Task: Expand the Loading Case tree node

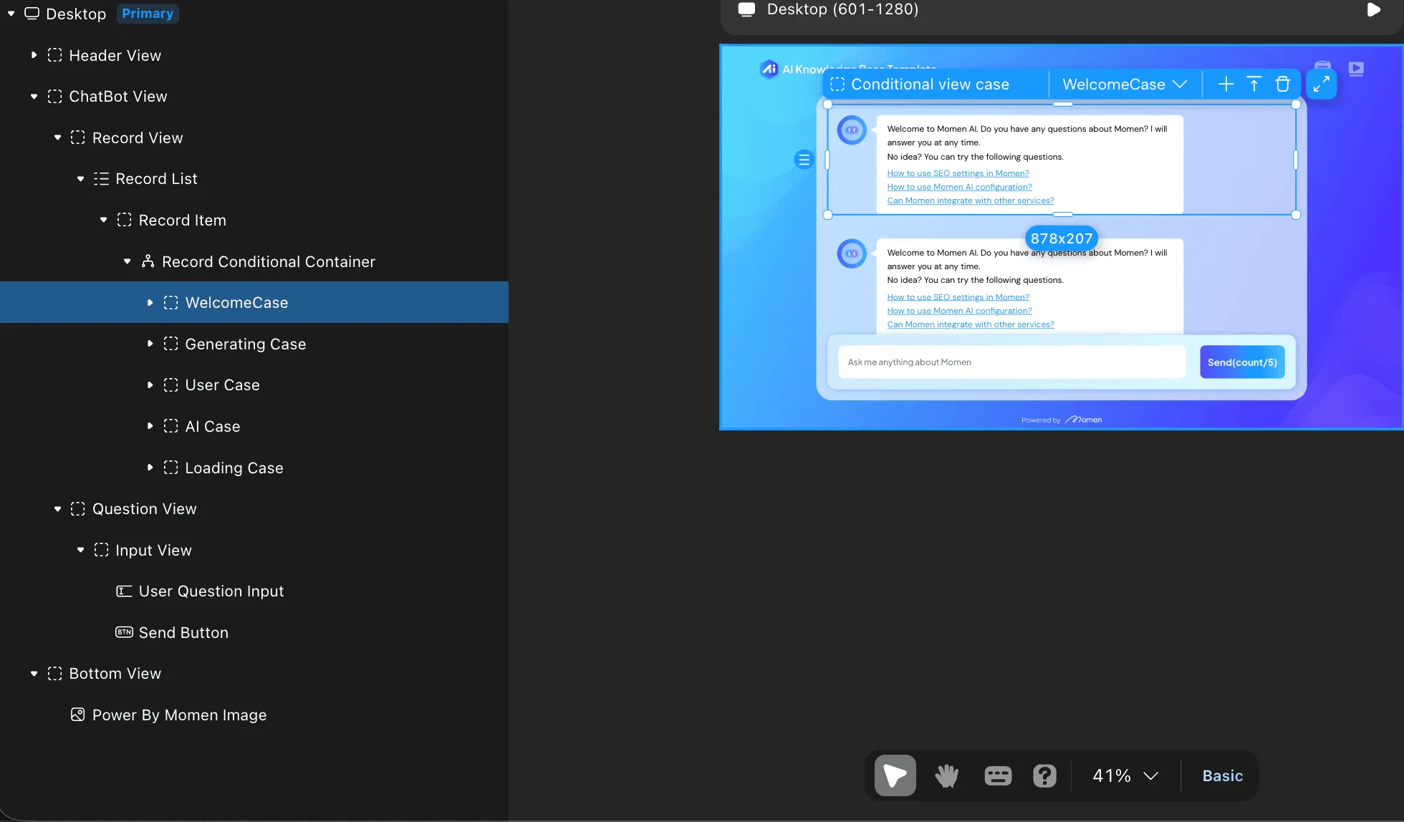Action: pos(150,468)
